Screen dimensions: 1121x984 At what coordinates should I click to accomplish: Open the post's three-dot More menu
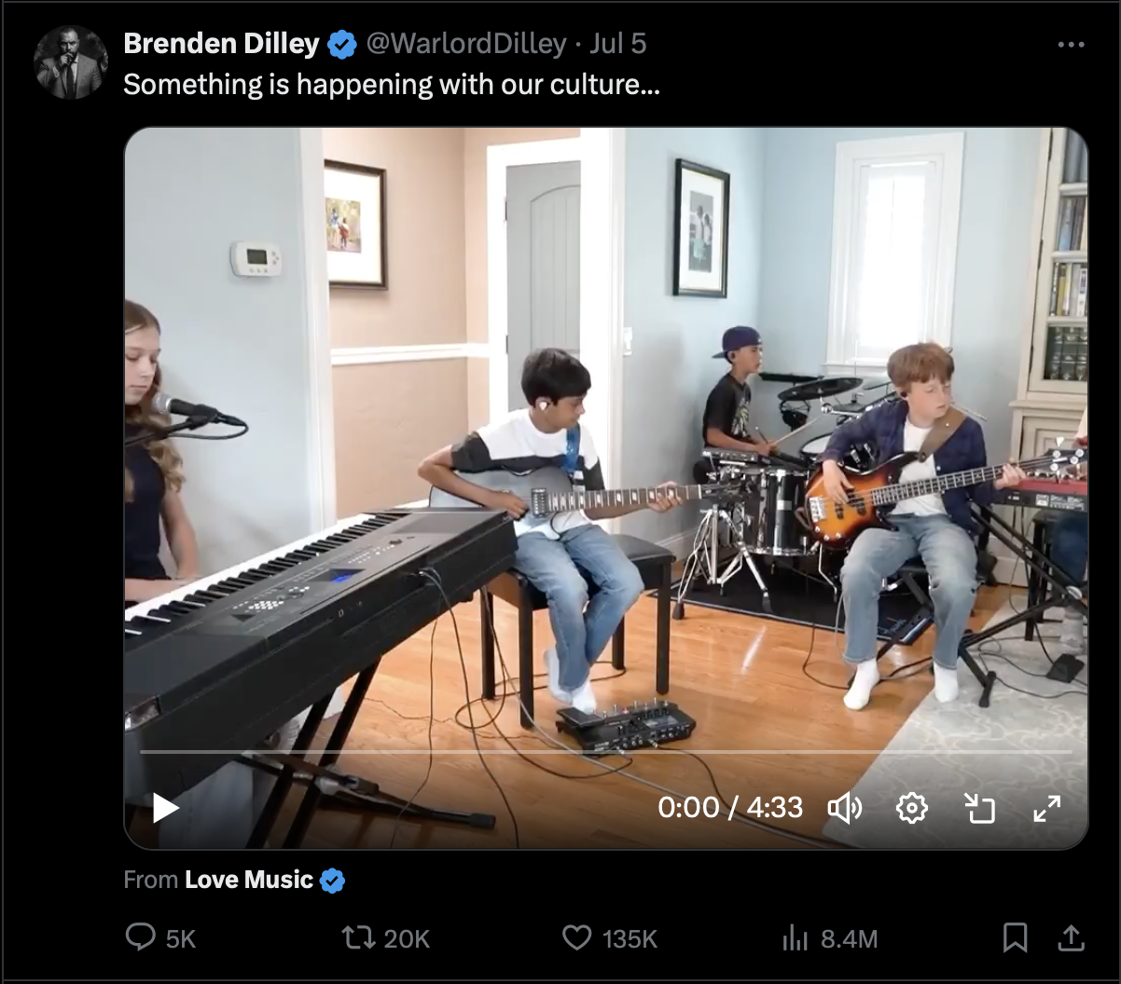(x=1071, y=45)
